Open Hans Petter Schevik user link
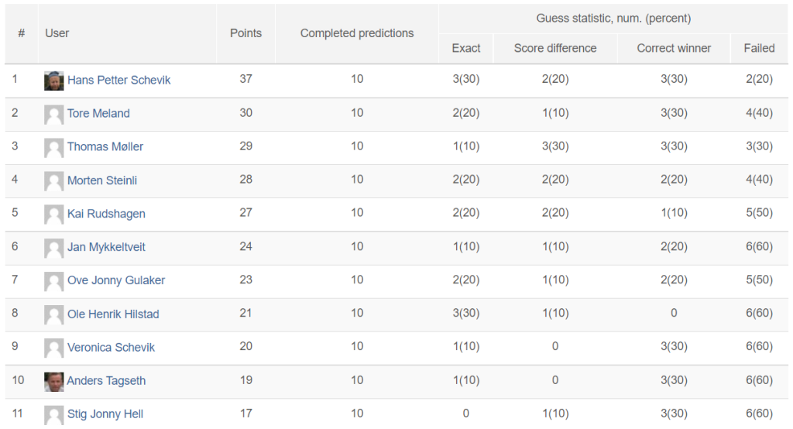The height and width of the screenshot is (429, 793). tap(118, 80)
